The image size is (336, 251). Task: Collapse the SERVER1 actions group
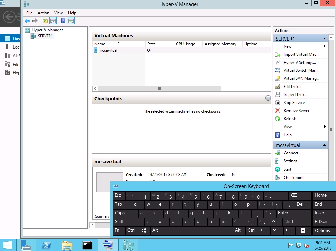pyautogui.click(x=325, y=39)
